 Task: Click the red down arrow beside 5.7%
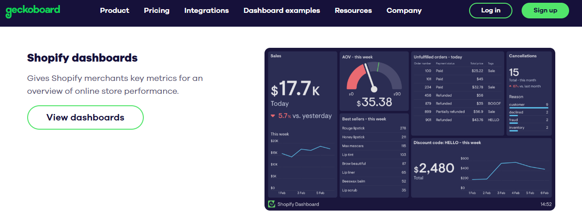pos(273,116)
